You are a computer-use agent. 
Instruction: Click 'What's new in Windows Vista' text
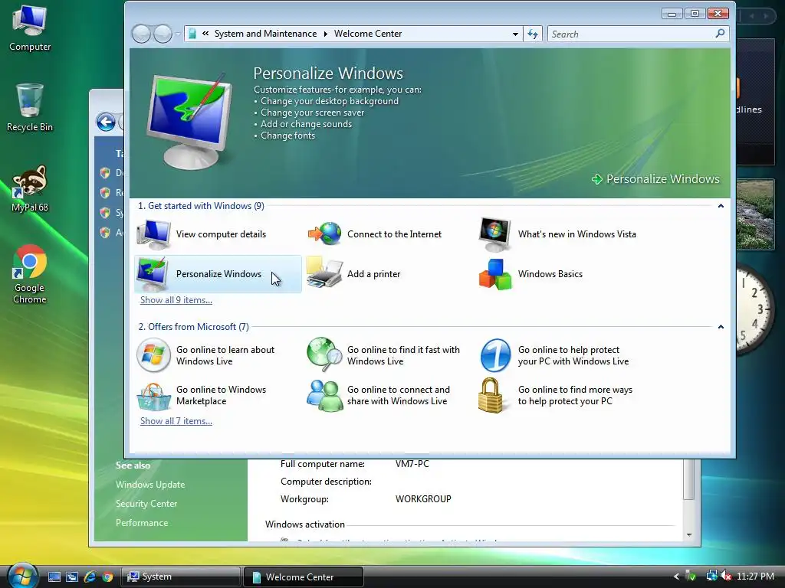click(x=577, y=234)
